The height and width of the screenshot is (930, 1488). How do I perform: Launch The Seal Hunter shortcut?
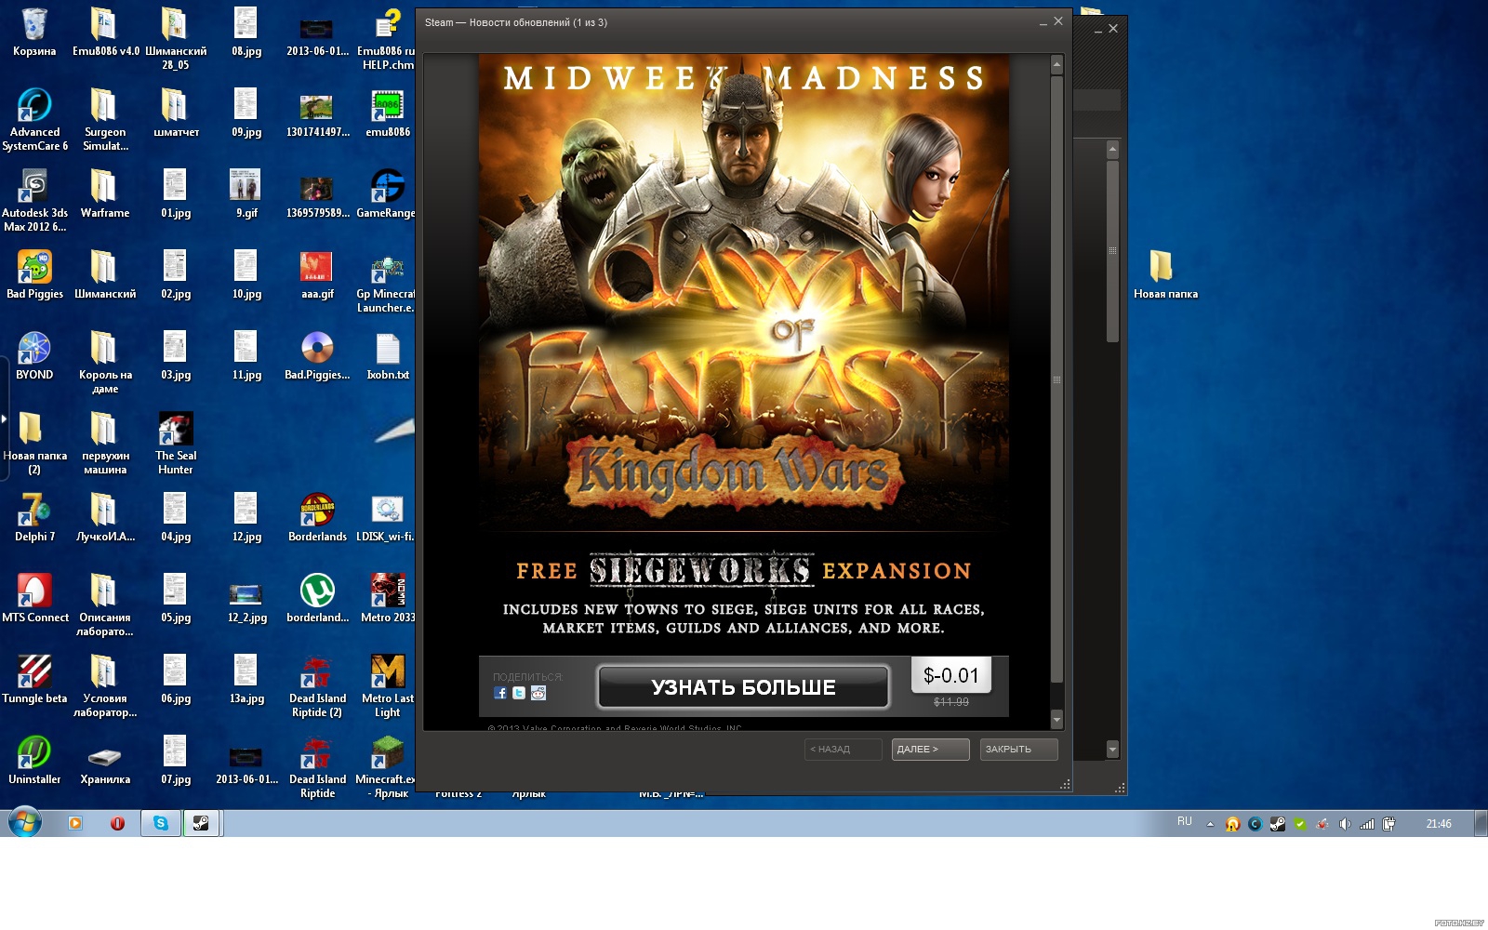click(x=176, y=444)
